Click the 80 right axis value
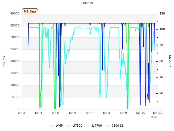Viewport: 174px width, 131px height. [161, 46]
